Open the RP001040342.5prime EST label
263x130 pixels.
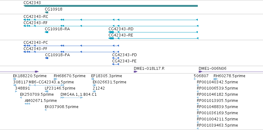(x=217, y=82)
